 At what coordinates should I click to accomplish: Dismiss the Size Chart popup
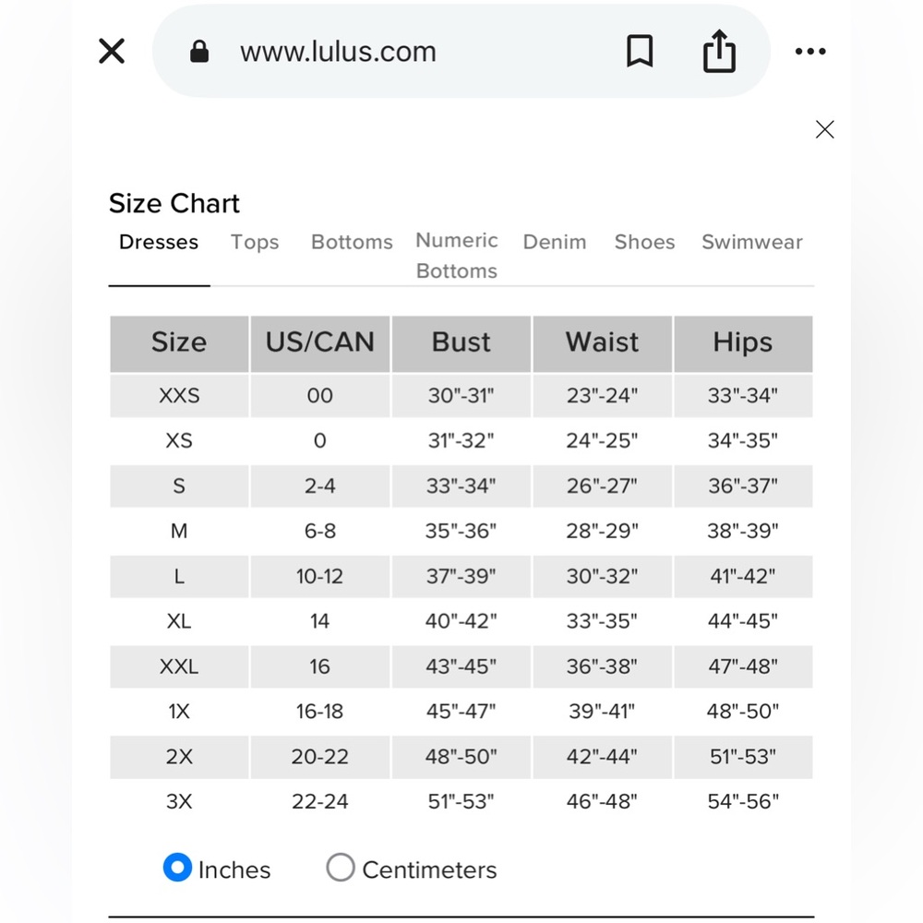[824, 130]
